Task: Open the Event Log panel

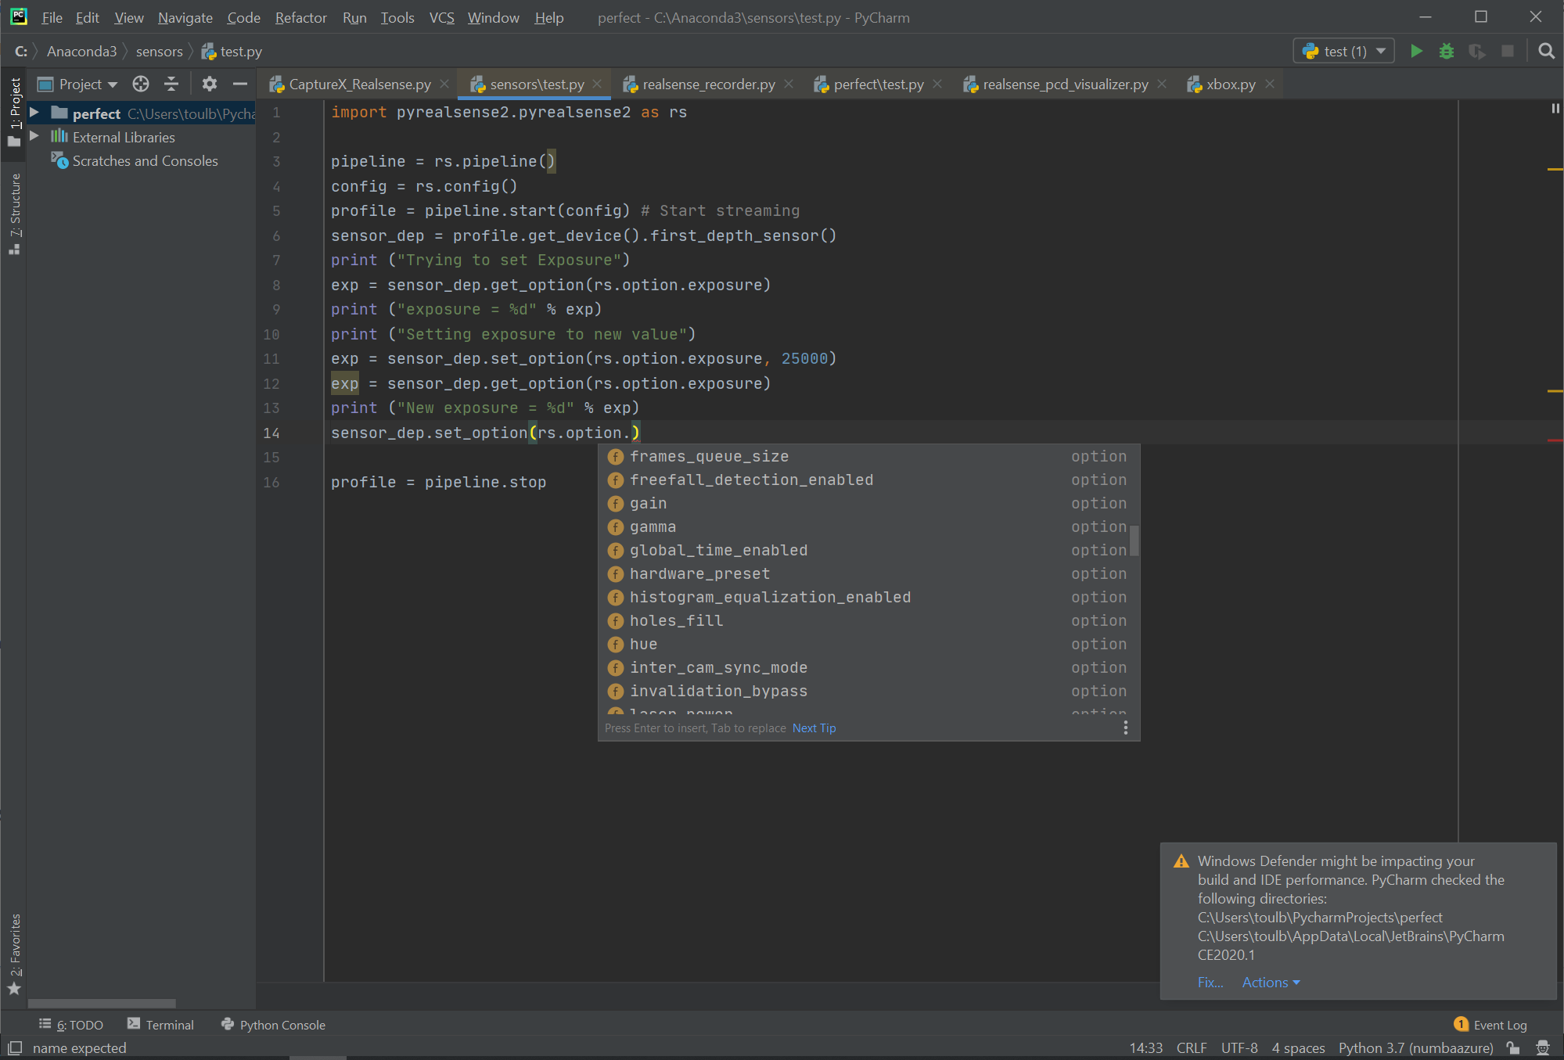Action: (1499, 1024)
